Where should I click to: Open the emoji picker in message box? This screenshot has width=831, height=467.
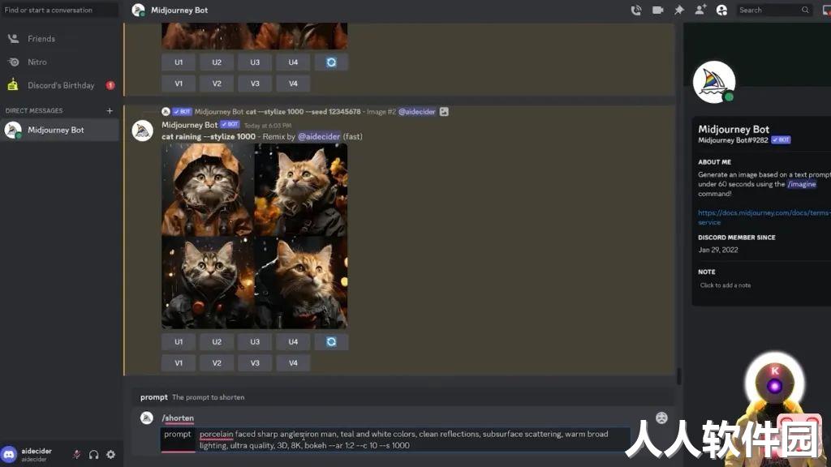tap(661, 418)
